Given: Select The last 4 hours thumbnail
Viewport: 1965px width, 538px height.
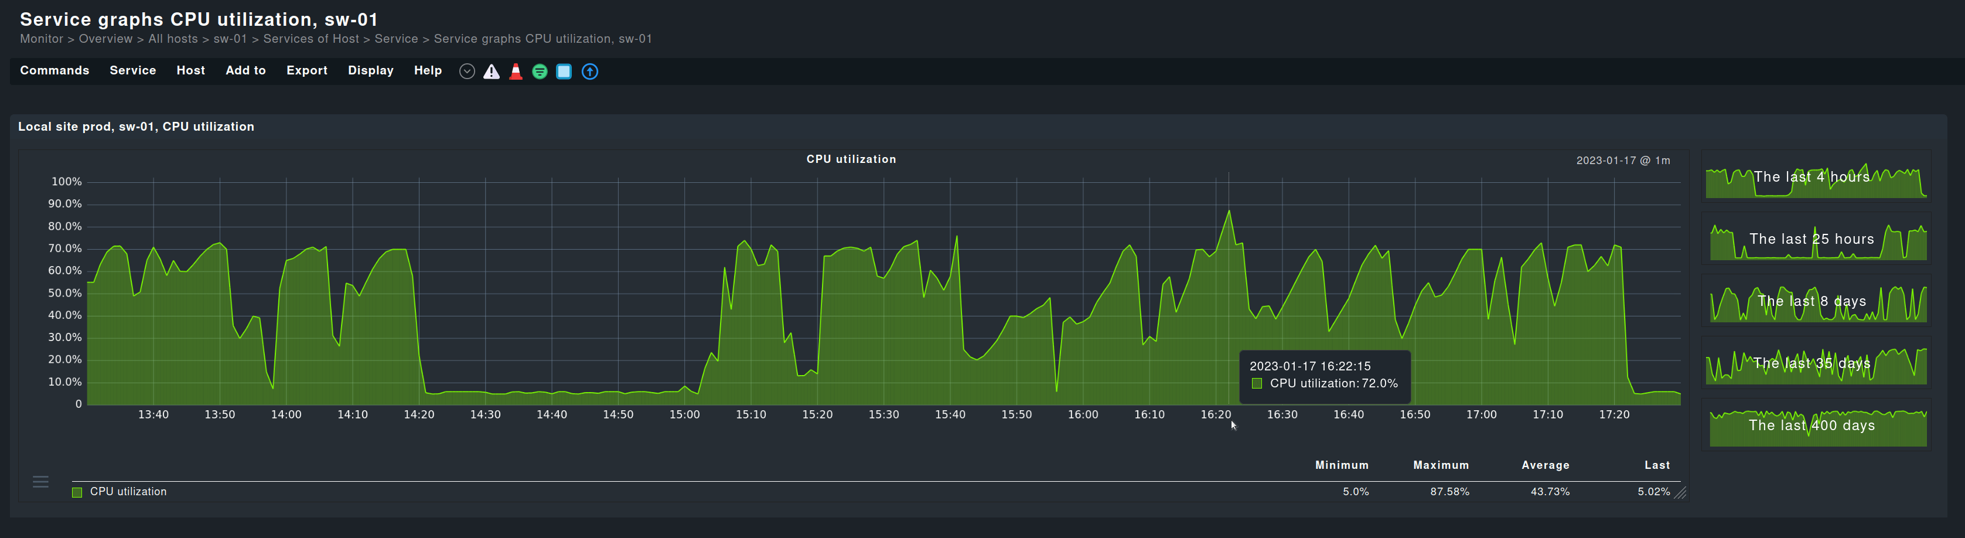Looking at the screenshot, I should 1816,178.
